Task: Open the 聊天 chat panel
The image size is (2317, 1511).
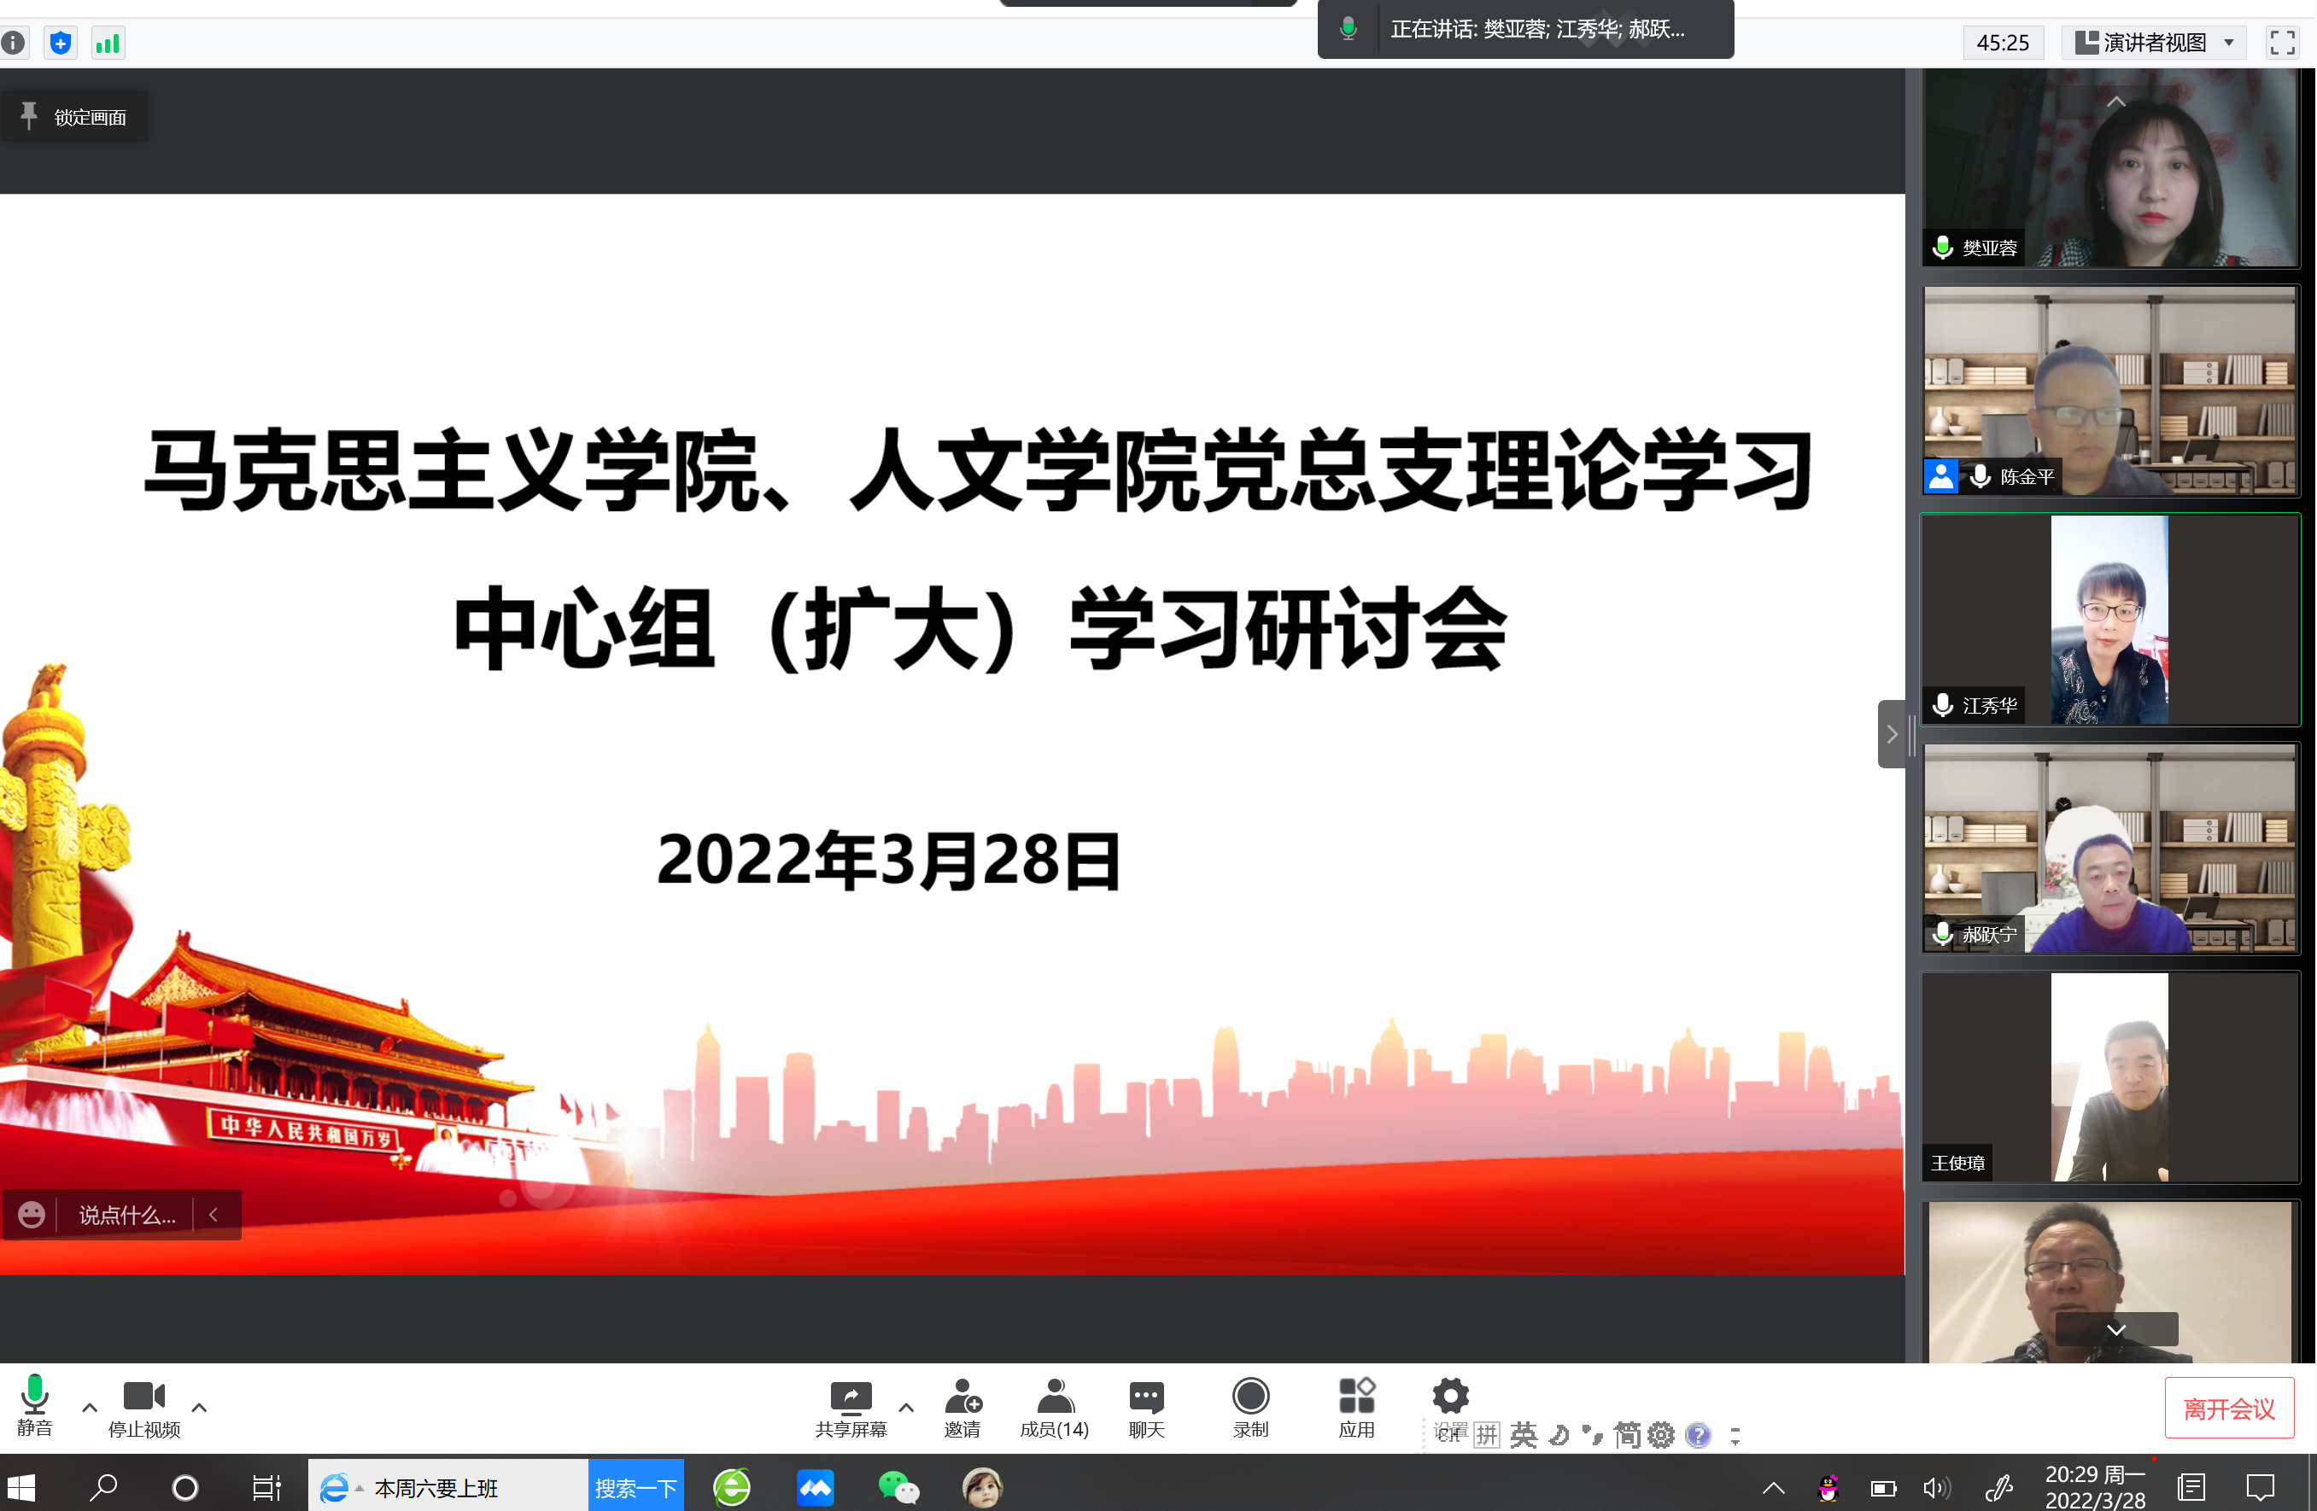Action: point(1146,1406)
